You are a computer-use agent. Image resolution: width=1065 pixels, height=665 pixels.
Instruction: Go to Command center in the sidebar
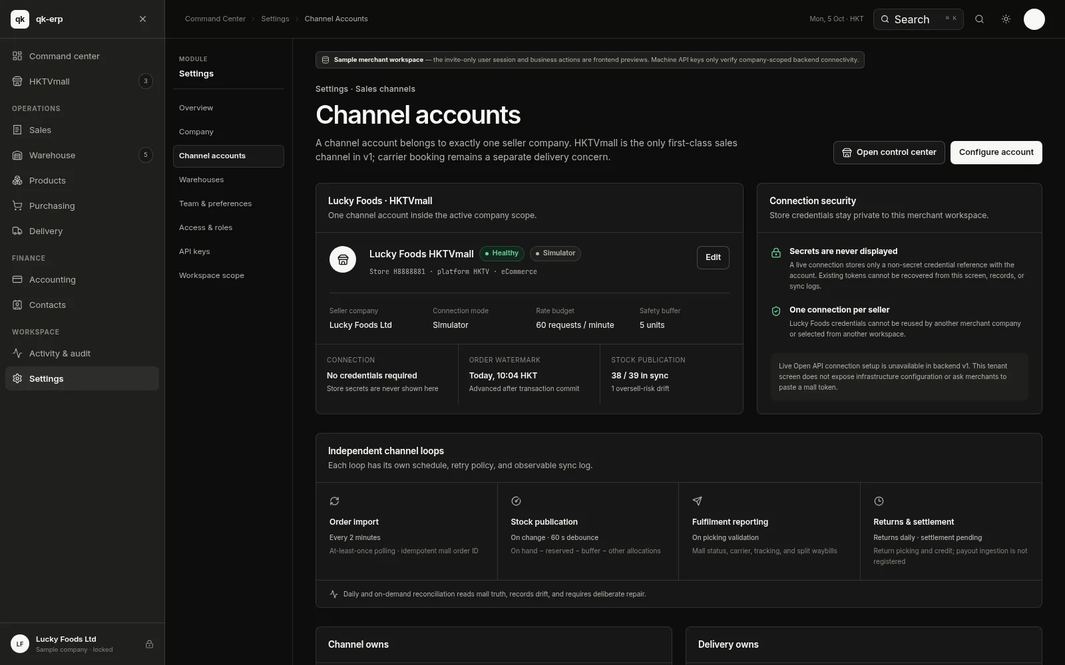point(82,56)
